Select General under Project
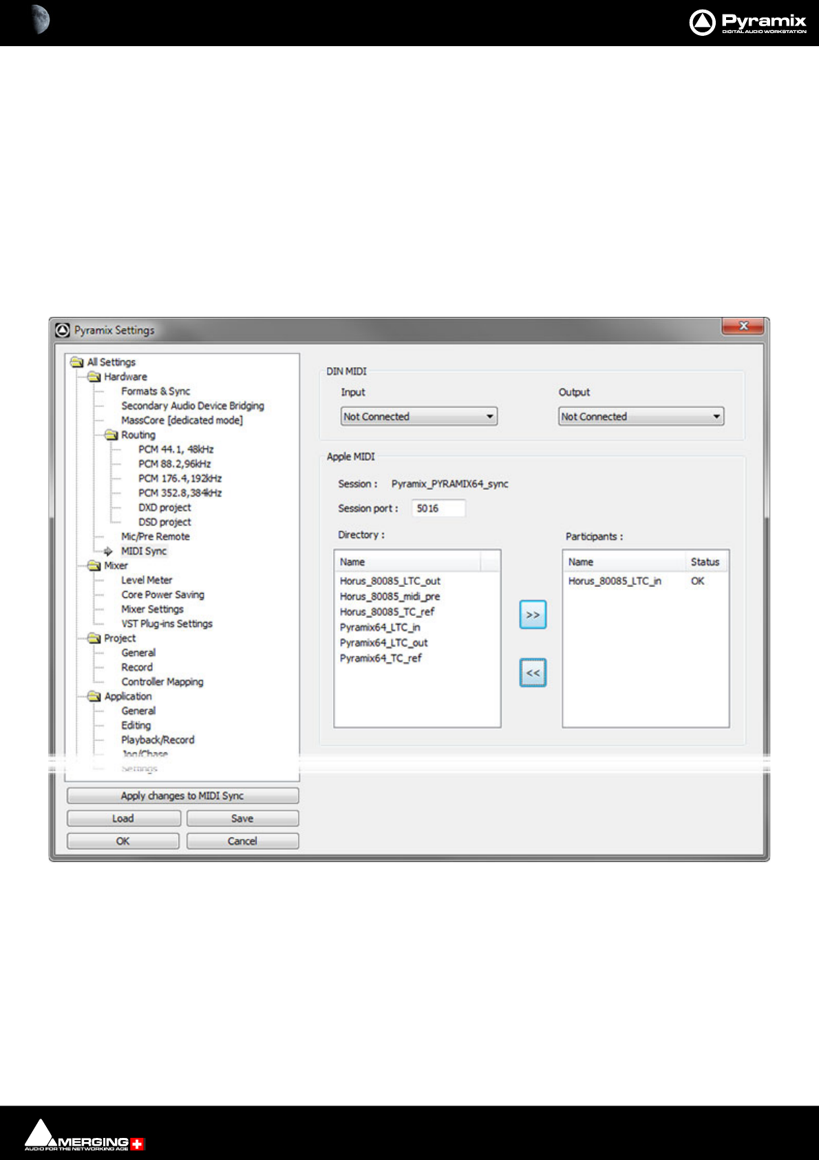The height and width of the screenshot is (1160, 819). [x=138, y=653]
